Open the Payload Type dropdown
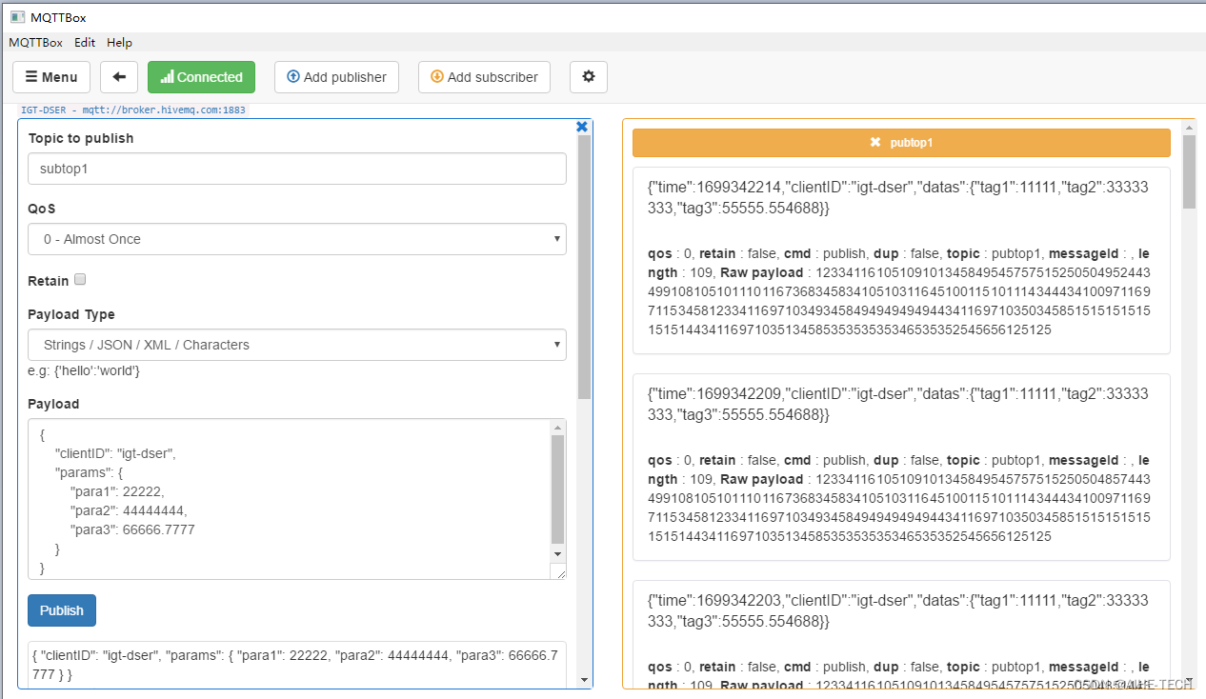Image resolution: width=1206 pixels, height=699 pixels. [297, 345]
